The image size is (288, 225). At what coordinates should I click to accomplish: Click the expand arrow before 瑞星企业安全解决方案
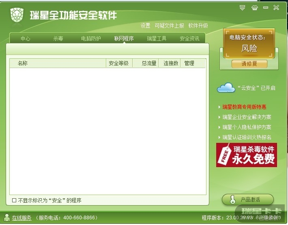click(x=219, y=117)
